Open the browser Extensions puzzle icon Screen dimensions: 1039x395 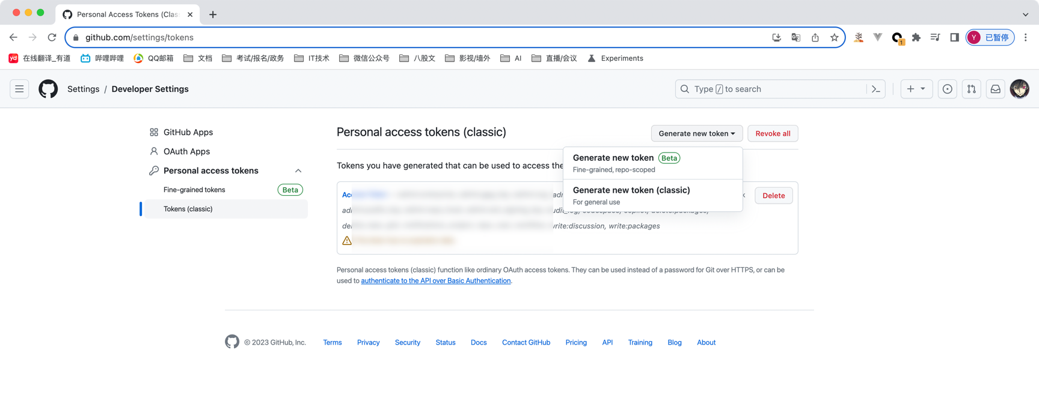916,37
